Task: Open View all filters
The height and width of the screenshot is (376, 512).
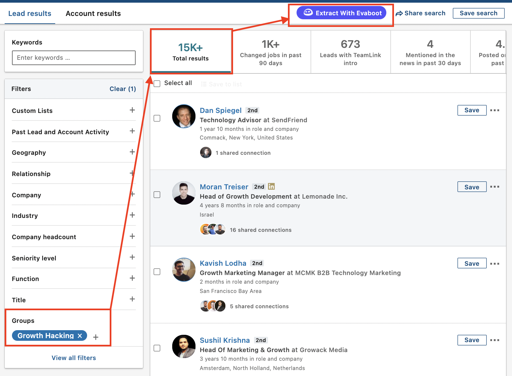Action: coord(74,358)
